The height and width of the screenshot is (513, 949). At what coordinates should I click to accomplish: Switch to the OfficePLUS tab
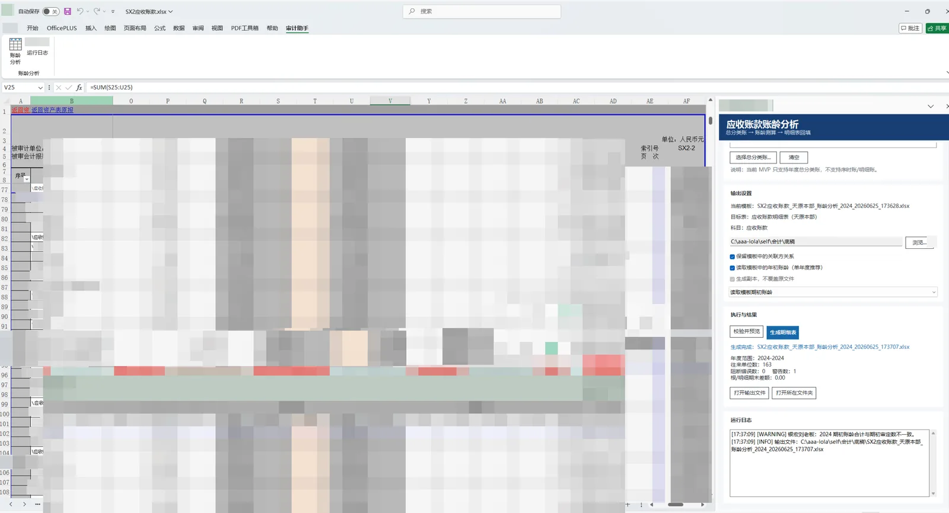coord(62,28)
